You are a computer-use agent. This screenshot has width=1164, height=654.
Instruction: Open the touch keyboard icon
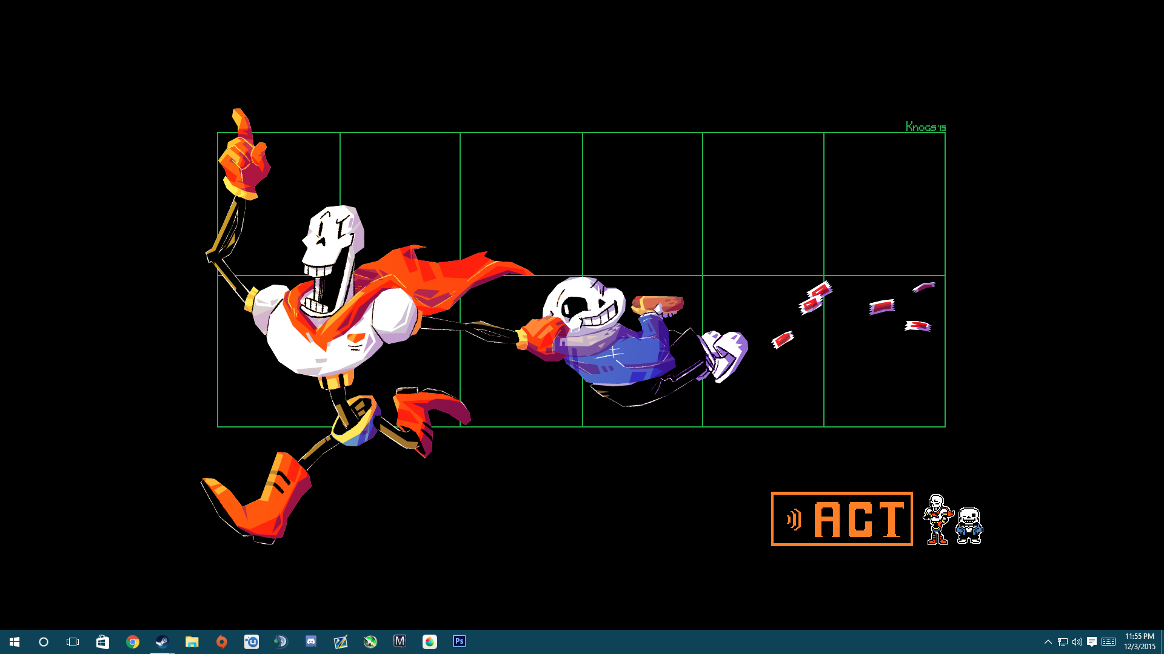pyautogui.click(x=1109, y=642)
